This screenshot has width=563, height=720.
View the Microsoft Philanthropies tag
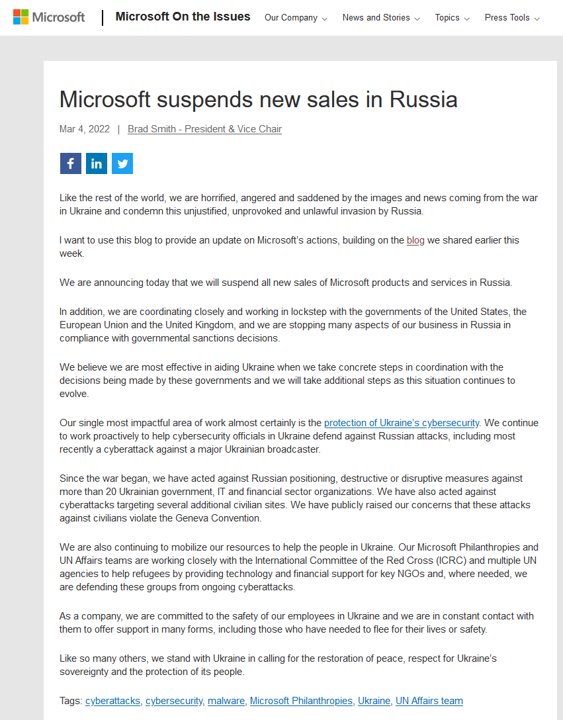click(301, 701)
